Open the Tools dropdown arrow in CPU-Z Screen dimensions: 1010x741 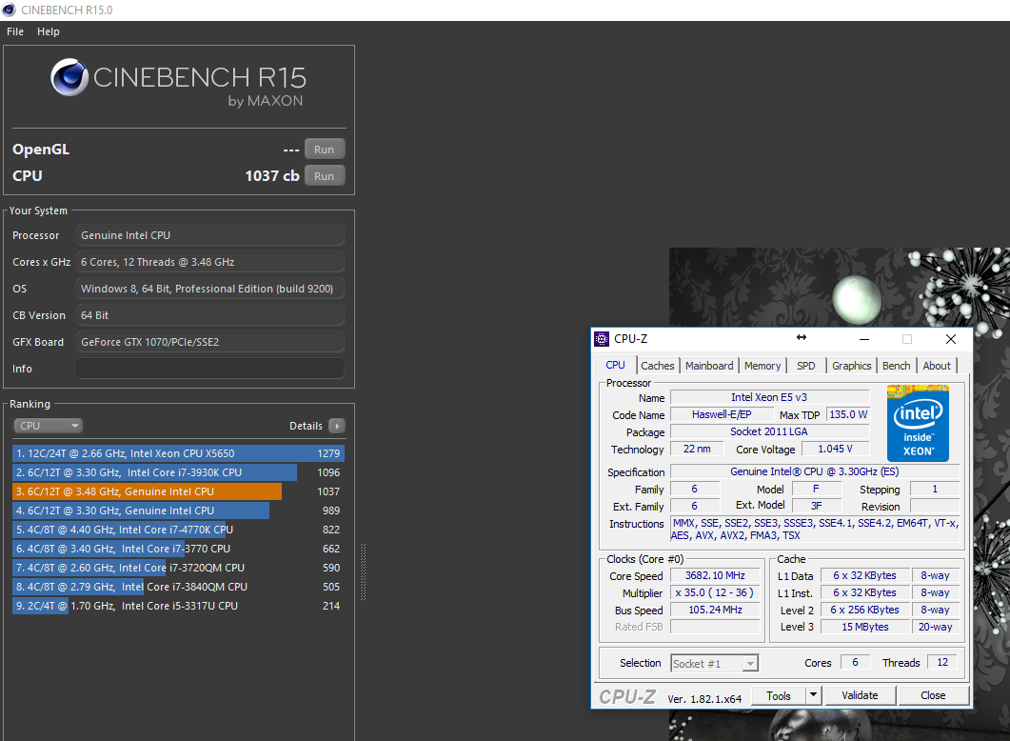tap(814, 694)
